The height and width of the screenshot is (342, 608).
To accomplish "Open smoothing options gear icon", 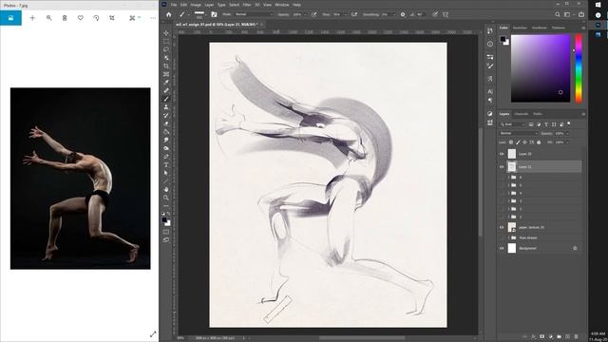I will click(x=403, y=15).
